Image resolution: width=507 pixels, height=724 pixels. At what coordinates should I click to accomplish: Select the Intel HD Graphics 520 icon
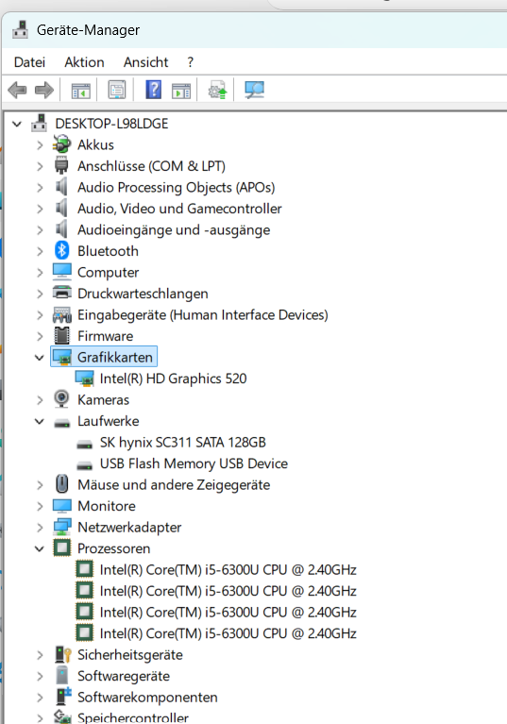[85, 379]
